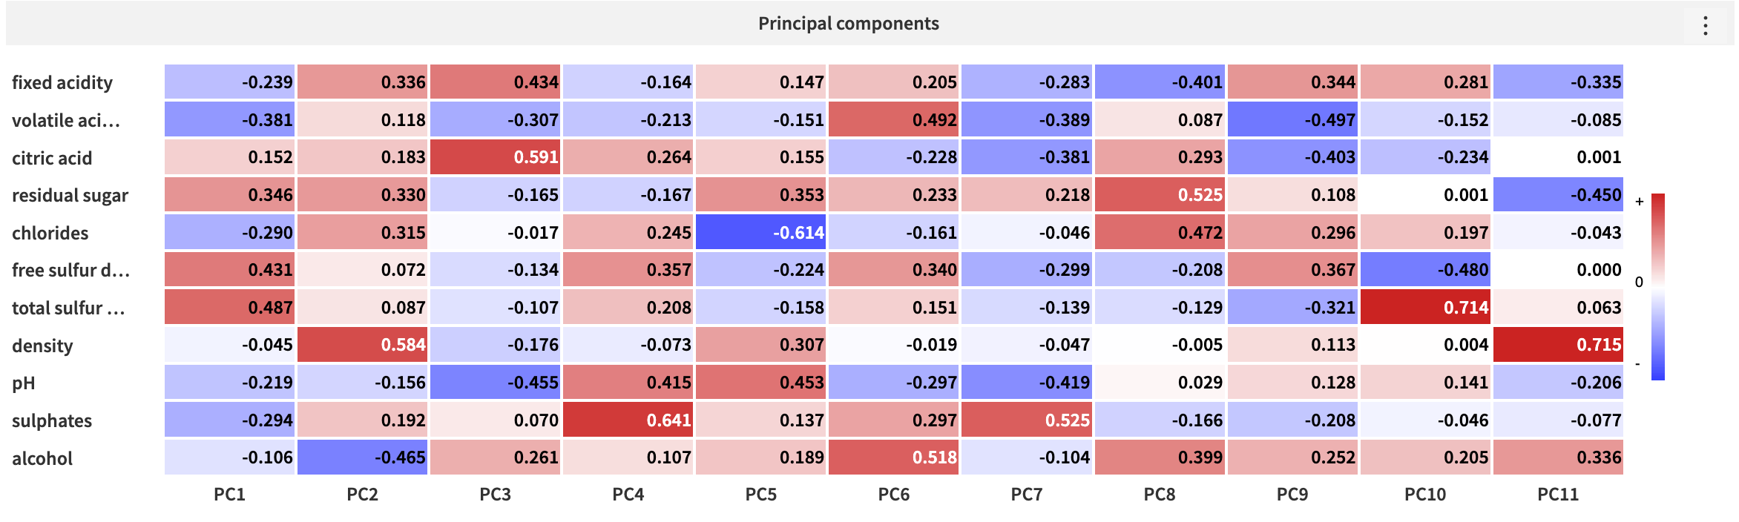
Task: Select the PC11 column header
Action: point(1559,494)
